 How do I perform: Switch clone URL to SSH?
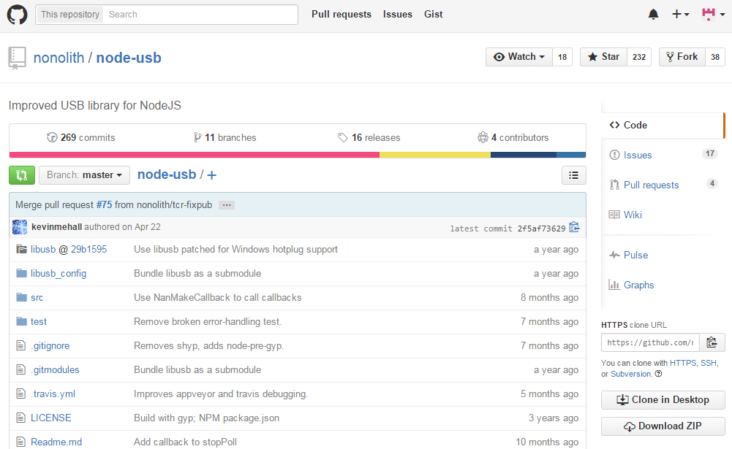(708, 363)
